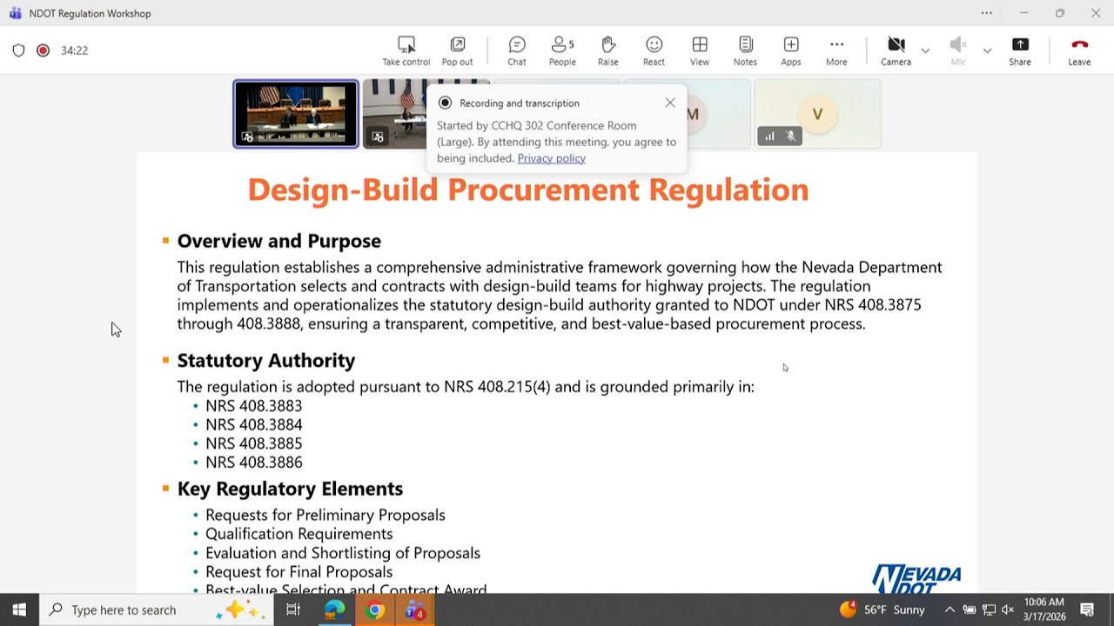Screen dimensions: 1114x626
Task: Toggle the Mic mute button
Action: coord(958,51)
